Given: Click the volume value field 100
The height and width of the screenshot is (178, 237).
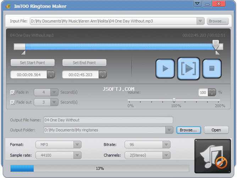Looking at the screenshot, I should pos(203,92).
